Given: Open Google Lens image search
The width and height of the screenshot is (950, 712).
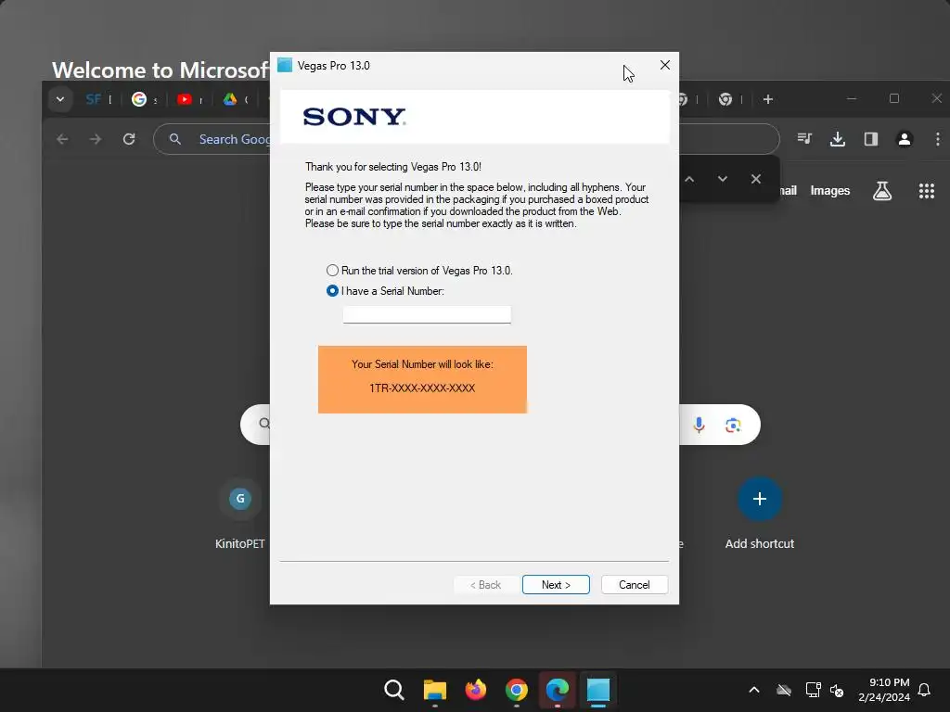Looking at the screenshot, I should (733, 426).
